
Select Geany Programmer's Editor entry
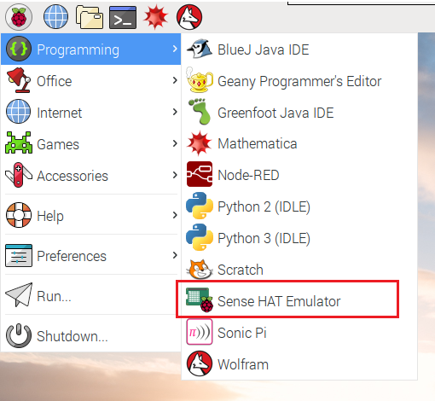tap(299, 81)
